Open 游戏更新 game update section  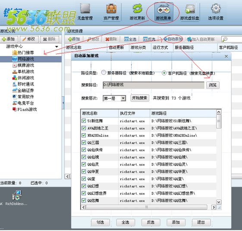[x=137, y=12]
